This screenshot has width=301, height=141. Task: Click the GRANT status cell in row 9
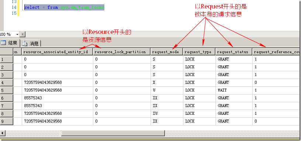point(234,121)
